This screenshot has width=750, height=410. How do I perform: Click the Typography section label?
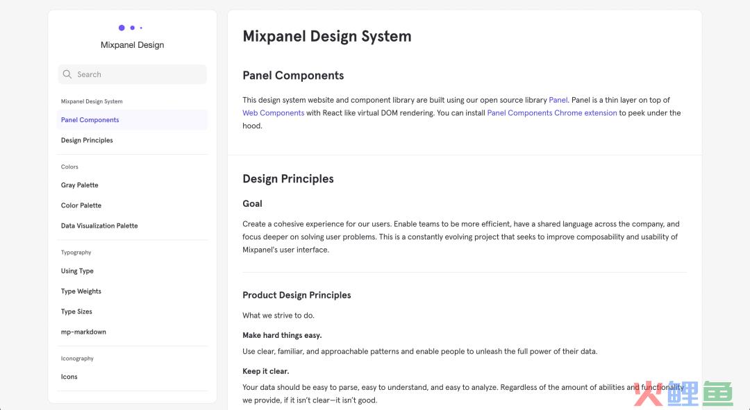[x=76, y=253]
